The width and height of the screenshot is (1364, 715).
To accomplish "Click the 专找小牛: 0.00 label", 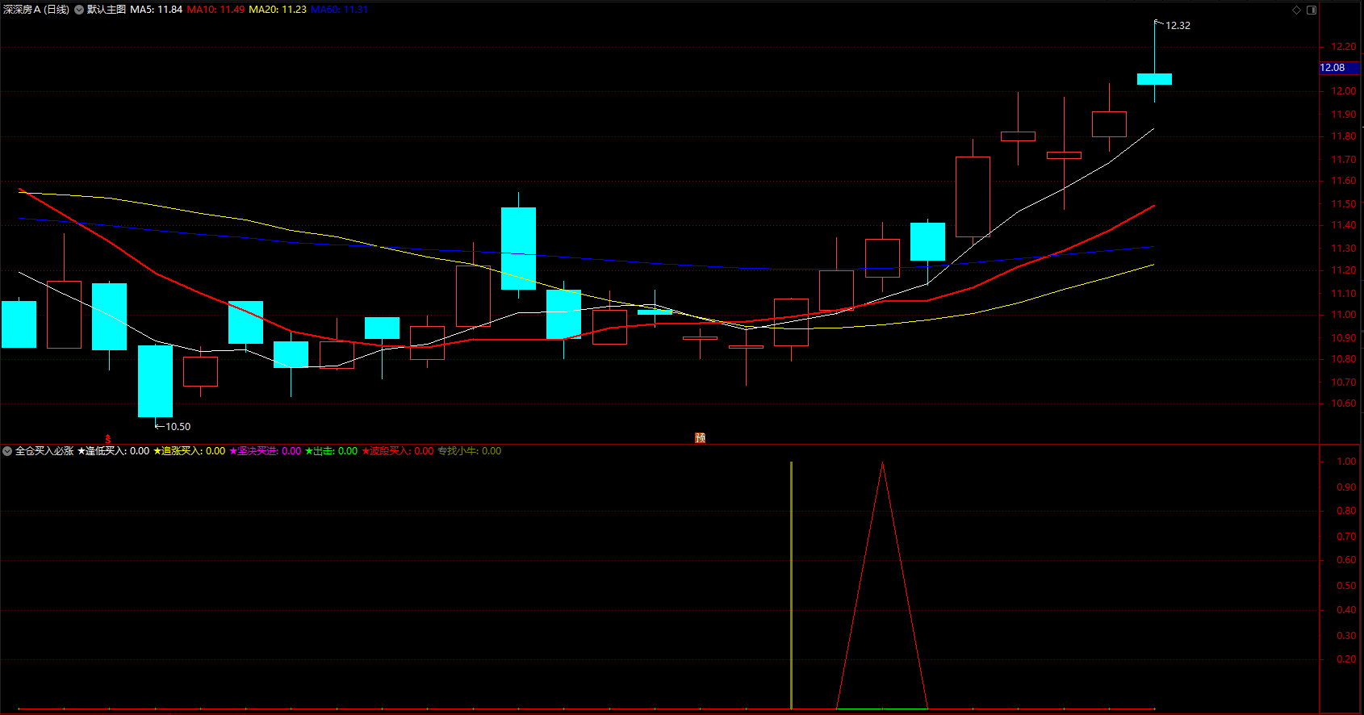I will 469,451.
